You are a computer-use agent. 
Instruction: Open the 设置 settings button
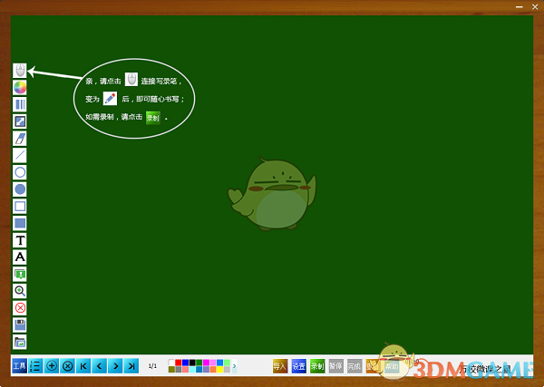click(299, 366)
